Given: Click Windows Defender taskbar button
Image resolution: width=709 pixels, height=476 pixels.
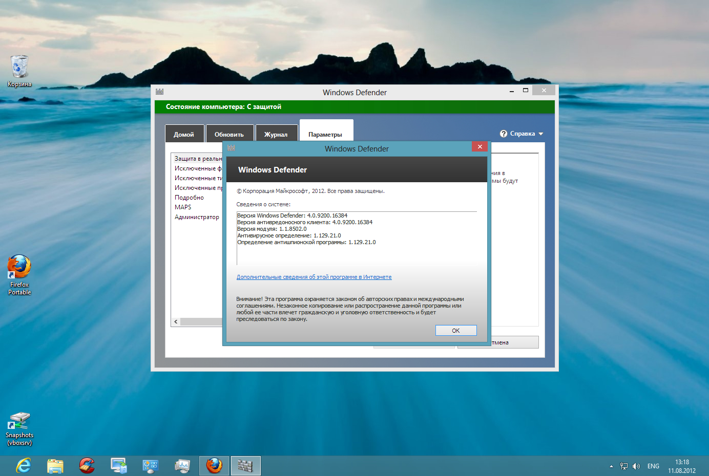Looking at the screenshot, I should click(x=246, y=466).
